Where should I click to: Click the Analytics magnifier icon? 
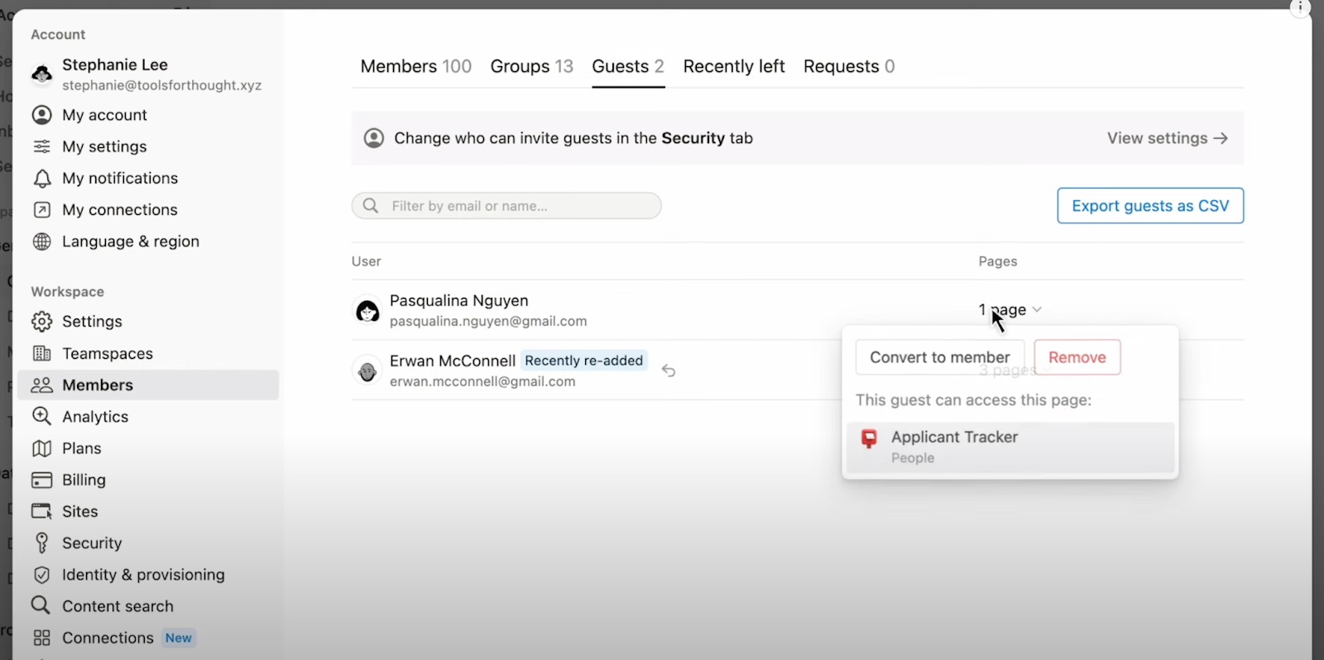(41, 416)
